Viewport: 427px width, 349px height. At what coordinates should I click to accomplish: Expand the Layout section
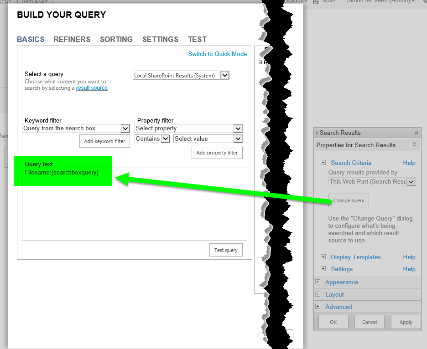[x=318, y=294]
